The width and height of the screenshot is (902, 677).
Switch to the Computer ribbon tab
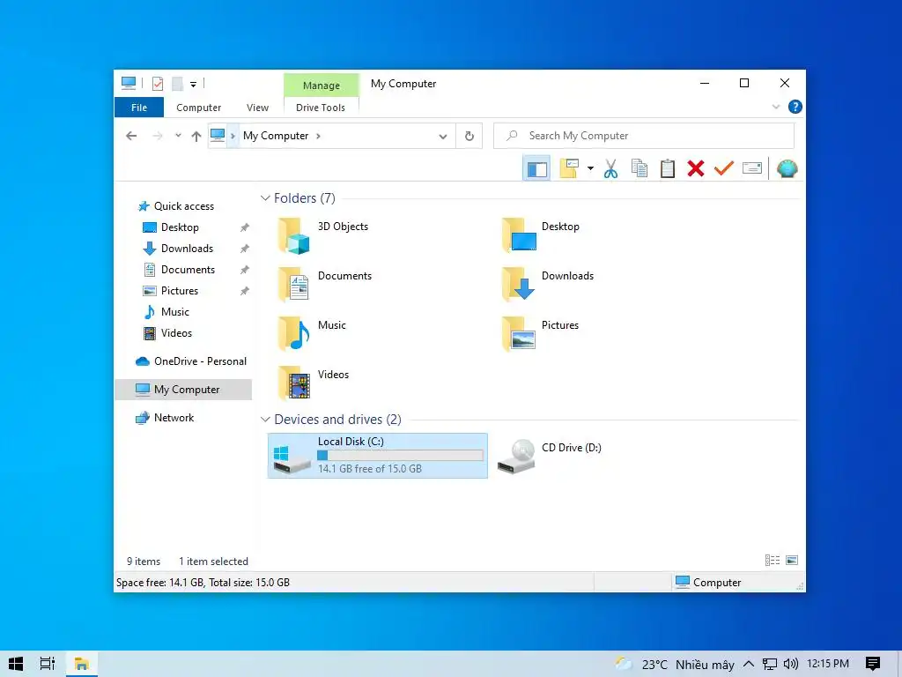(198, 108)
